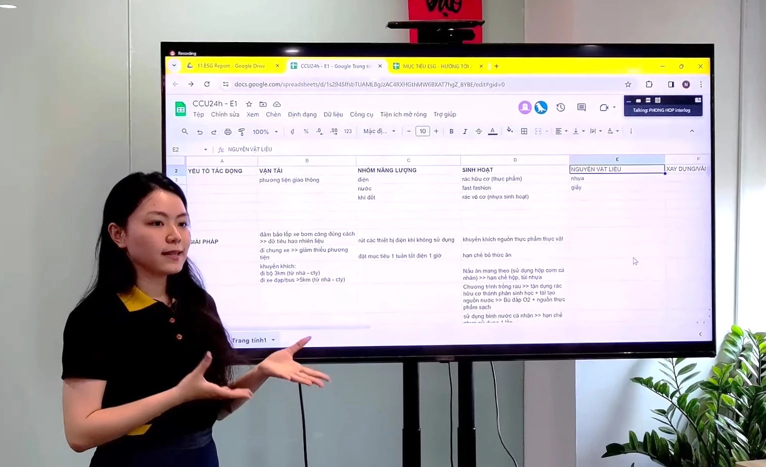Open the Chỉnh sửa menu

225,114
